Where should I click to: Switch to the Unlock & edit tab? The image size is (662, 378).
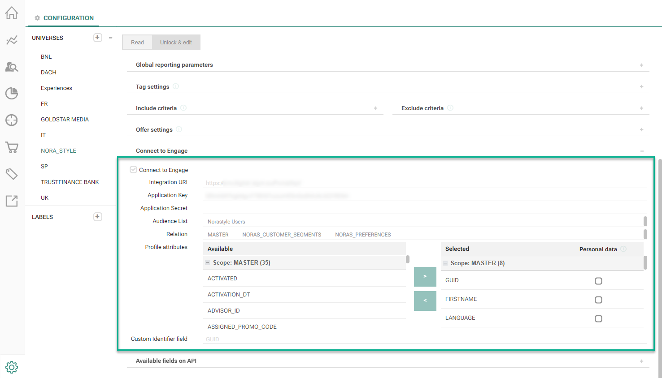coord(176,43)
